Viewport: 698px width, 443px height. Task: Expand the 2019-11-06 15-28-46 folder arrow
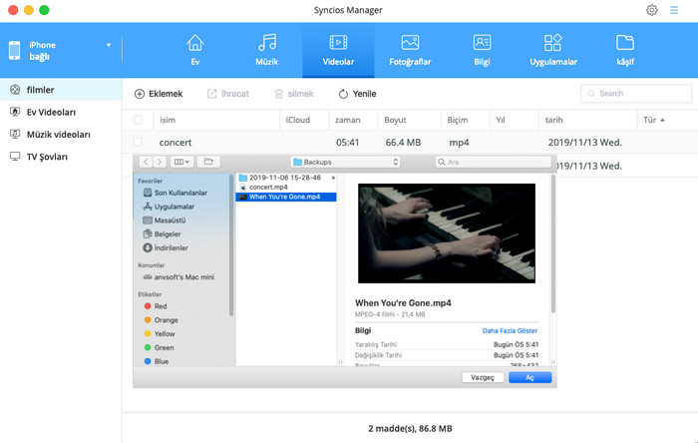[x=333, y=178]
